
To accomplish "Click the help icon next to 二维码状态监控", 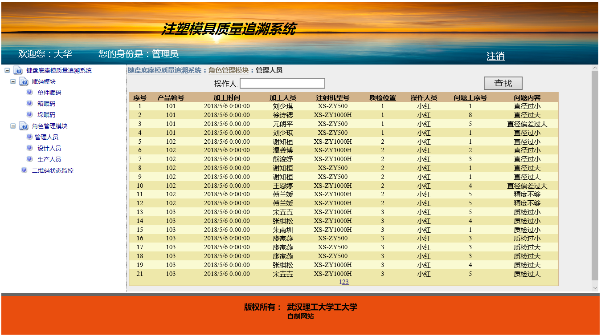I will (x=24, y=170).
